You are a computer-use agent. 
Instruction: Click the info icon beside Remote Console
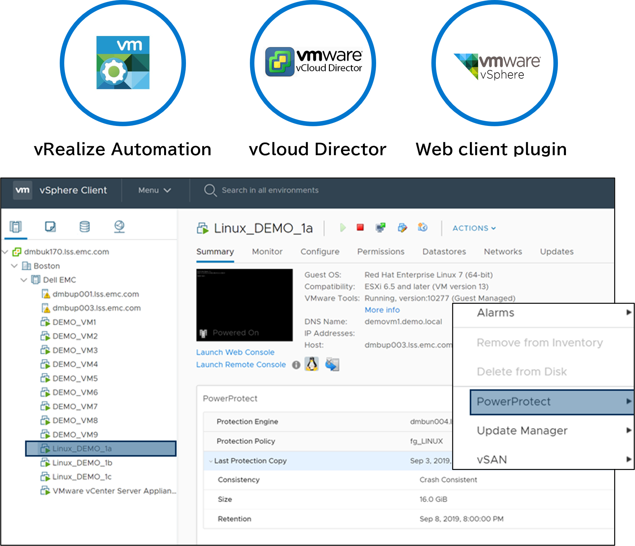[296, 365]
